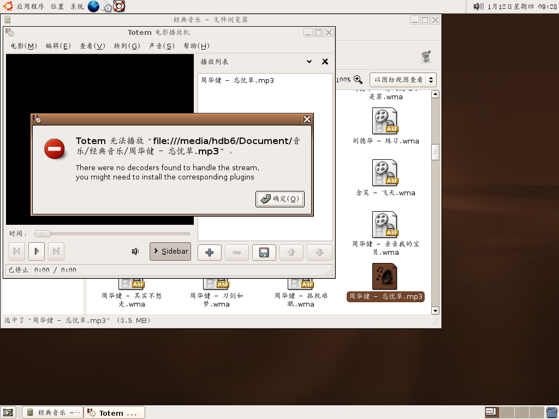Image resolution: width=559 pixels, height=419 pixels.
Task: Open the 转到(G) menu in Totem
Action: [127, 46]
